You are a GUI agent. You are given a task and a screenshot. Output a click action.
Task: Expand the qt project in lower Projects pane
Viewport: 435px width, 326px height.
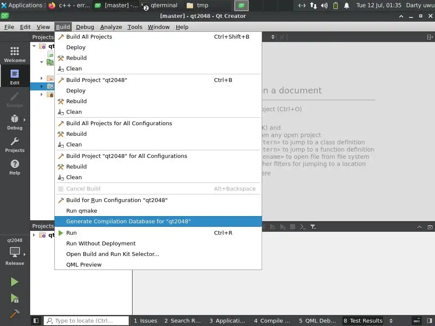(x=34, y=235)
